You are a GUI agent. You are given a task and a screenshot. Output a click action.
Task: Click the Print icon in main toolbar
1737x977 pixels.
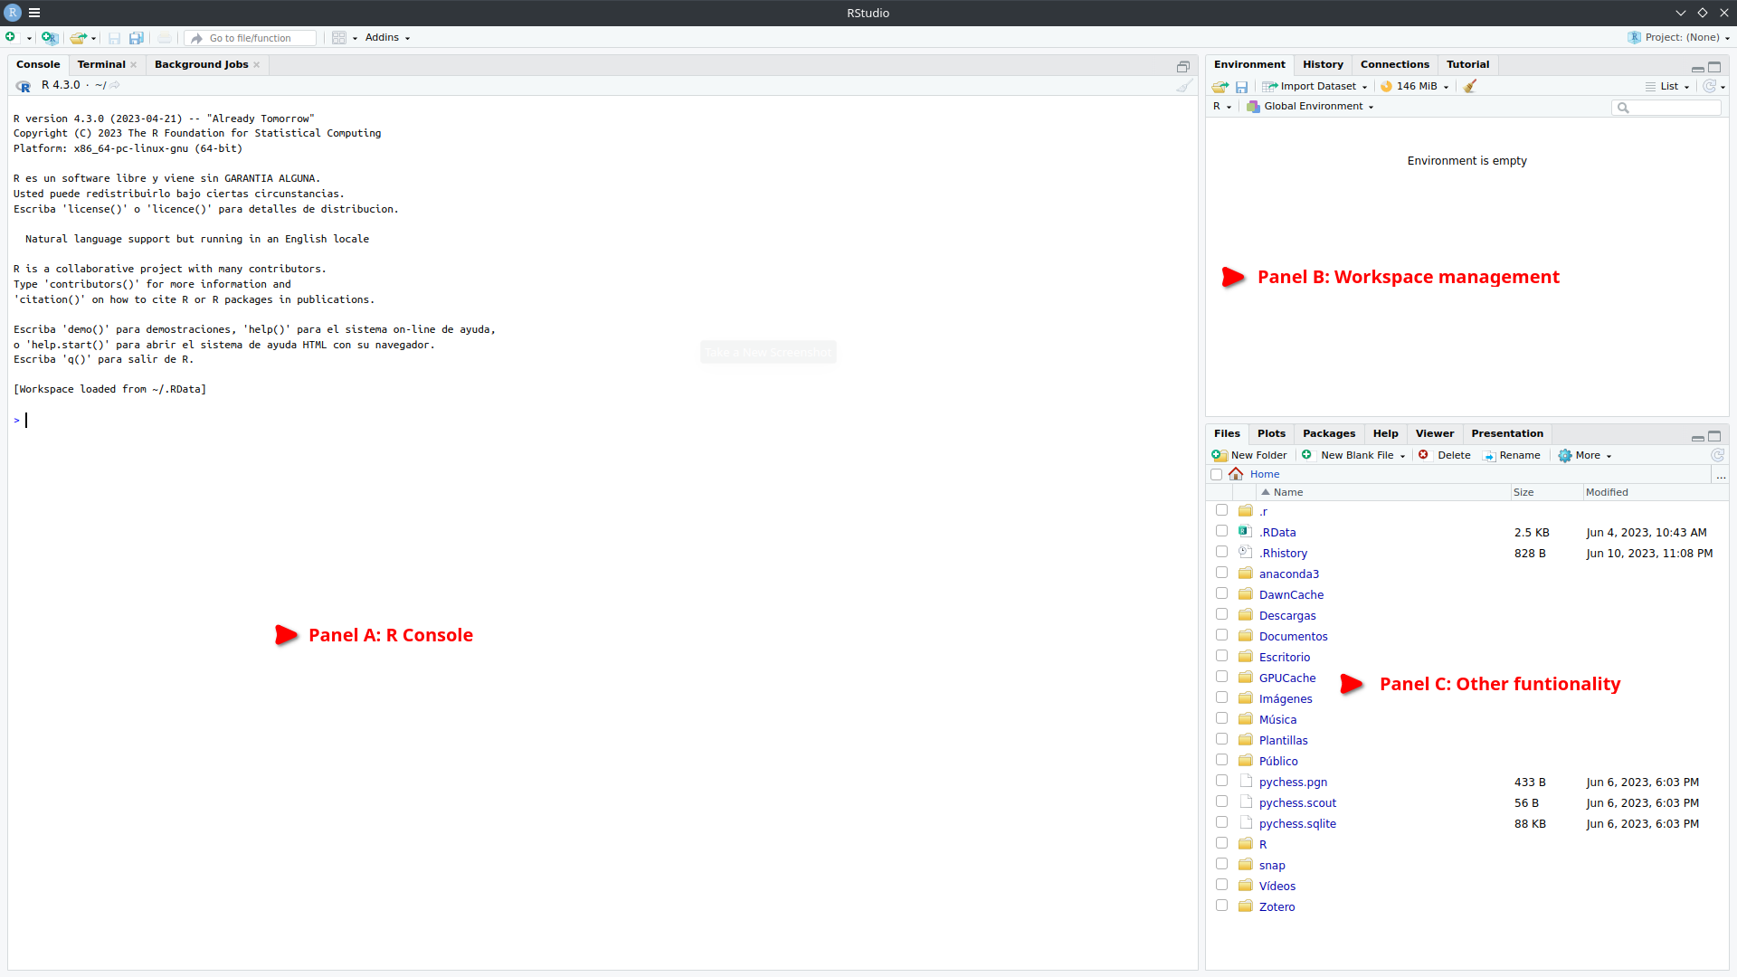tap(164, 38)
